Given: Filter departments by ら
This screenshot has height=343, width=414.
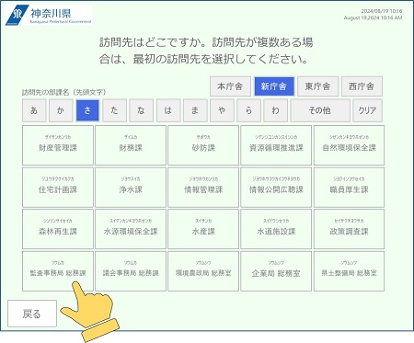Looking at the screenshot, I should tap(248, 110).
